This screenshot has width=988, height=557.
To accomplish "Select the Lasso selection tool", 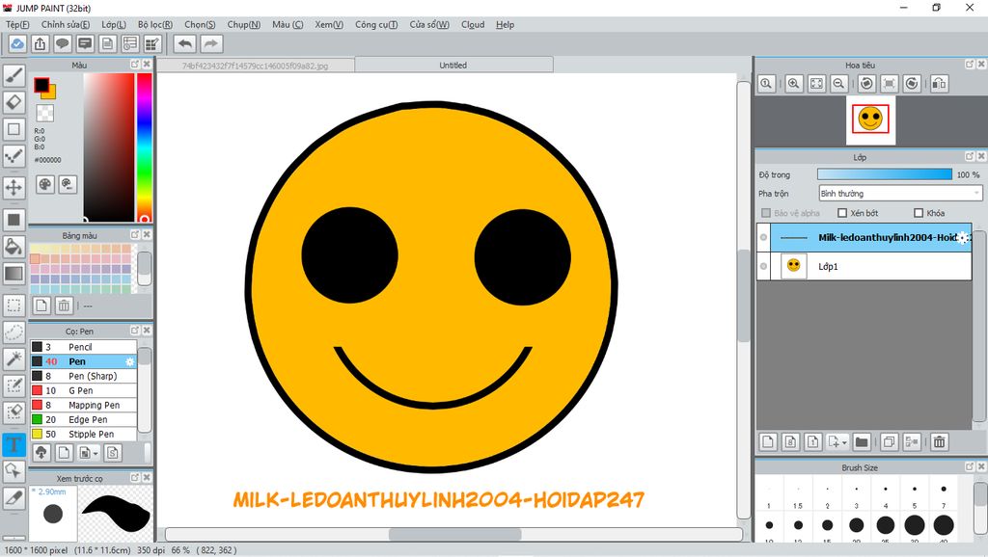I will [14, 332].
